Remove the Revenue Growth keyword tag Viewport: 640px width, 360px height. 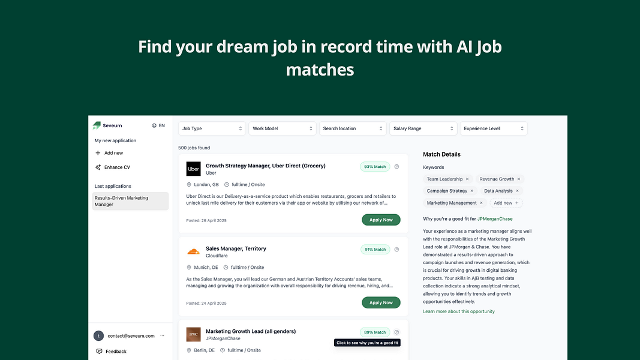tap(519, 179)
